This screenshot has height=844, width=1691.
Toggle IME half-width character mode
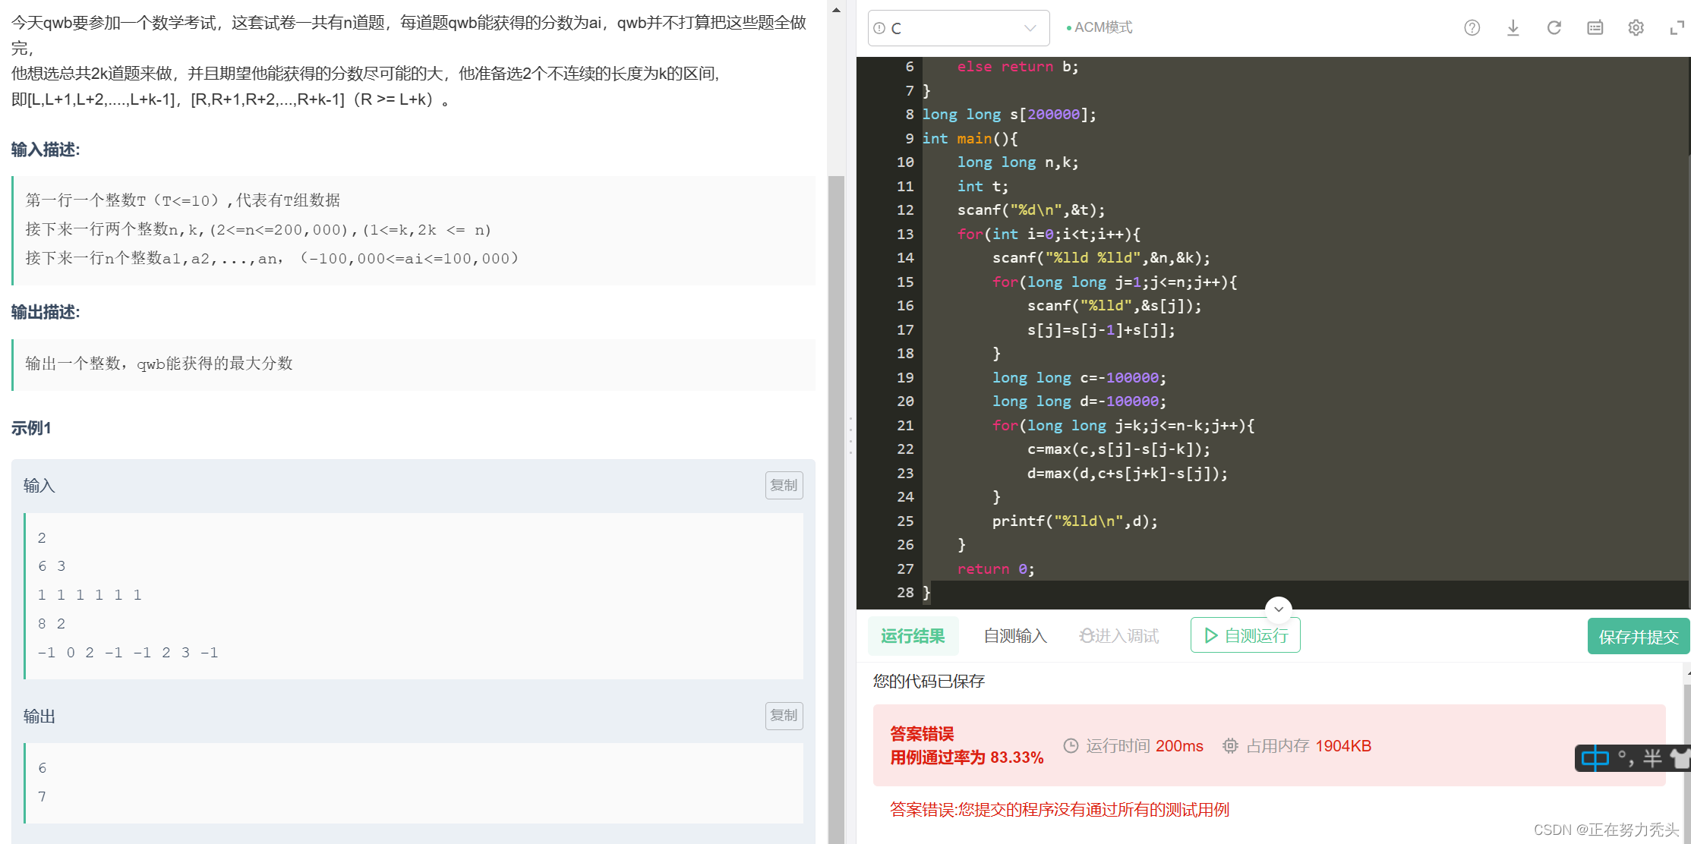[x=1652, y=757]
